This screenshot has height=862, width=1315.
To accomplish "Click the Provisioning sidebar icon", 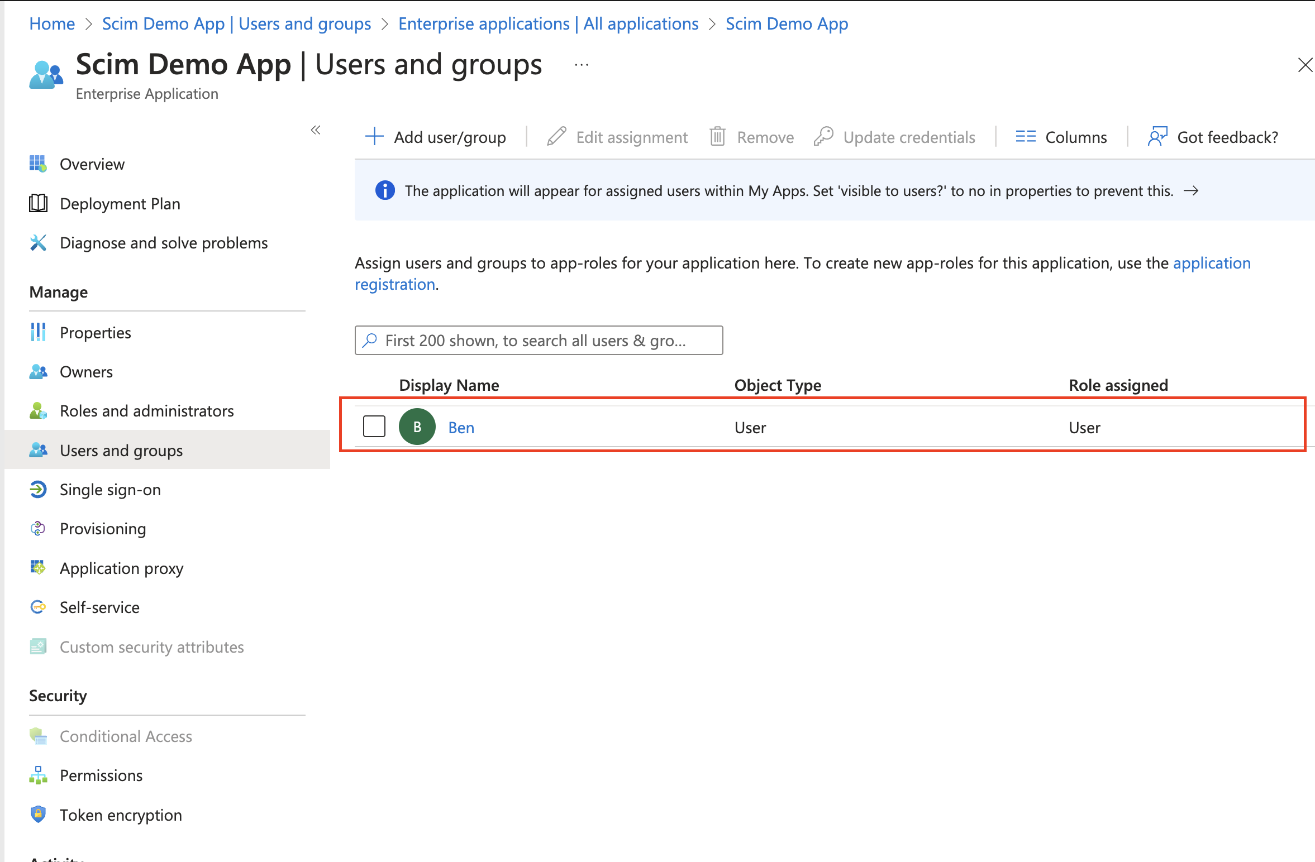I will click(38, 528).
